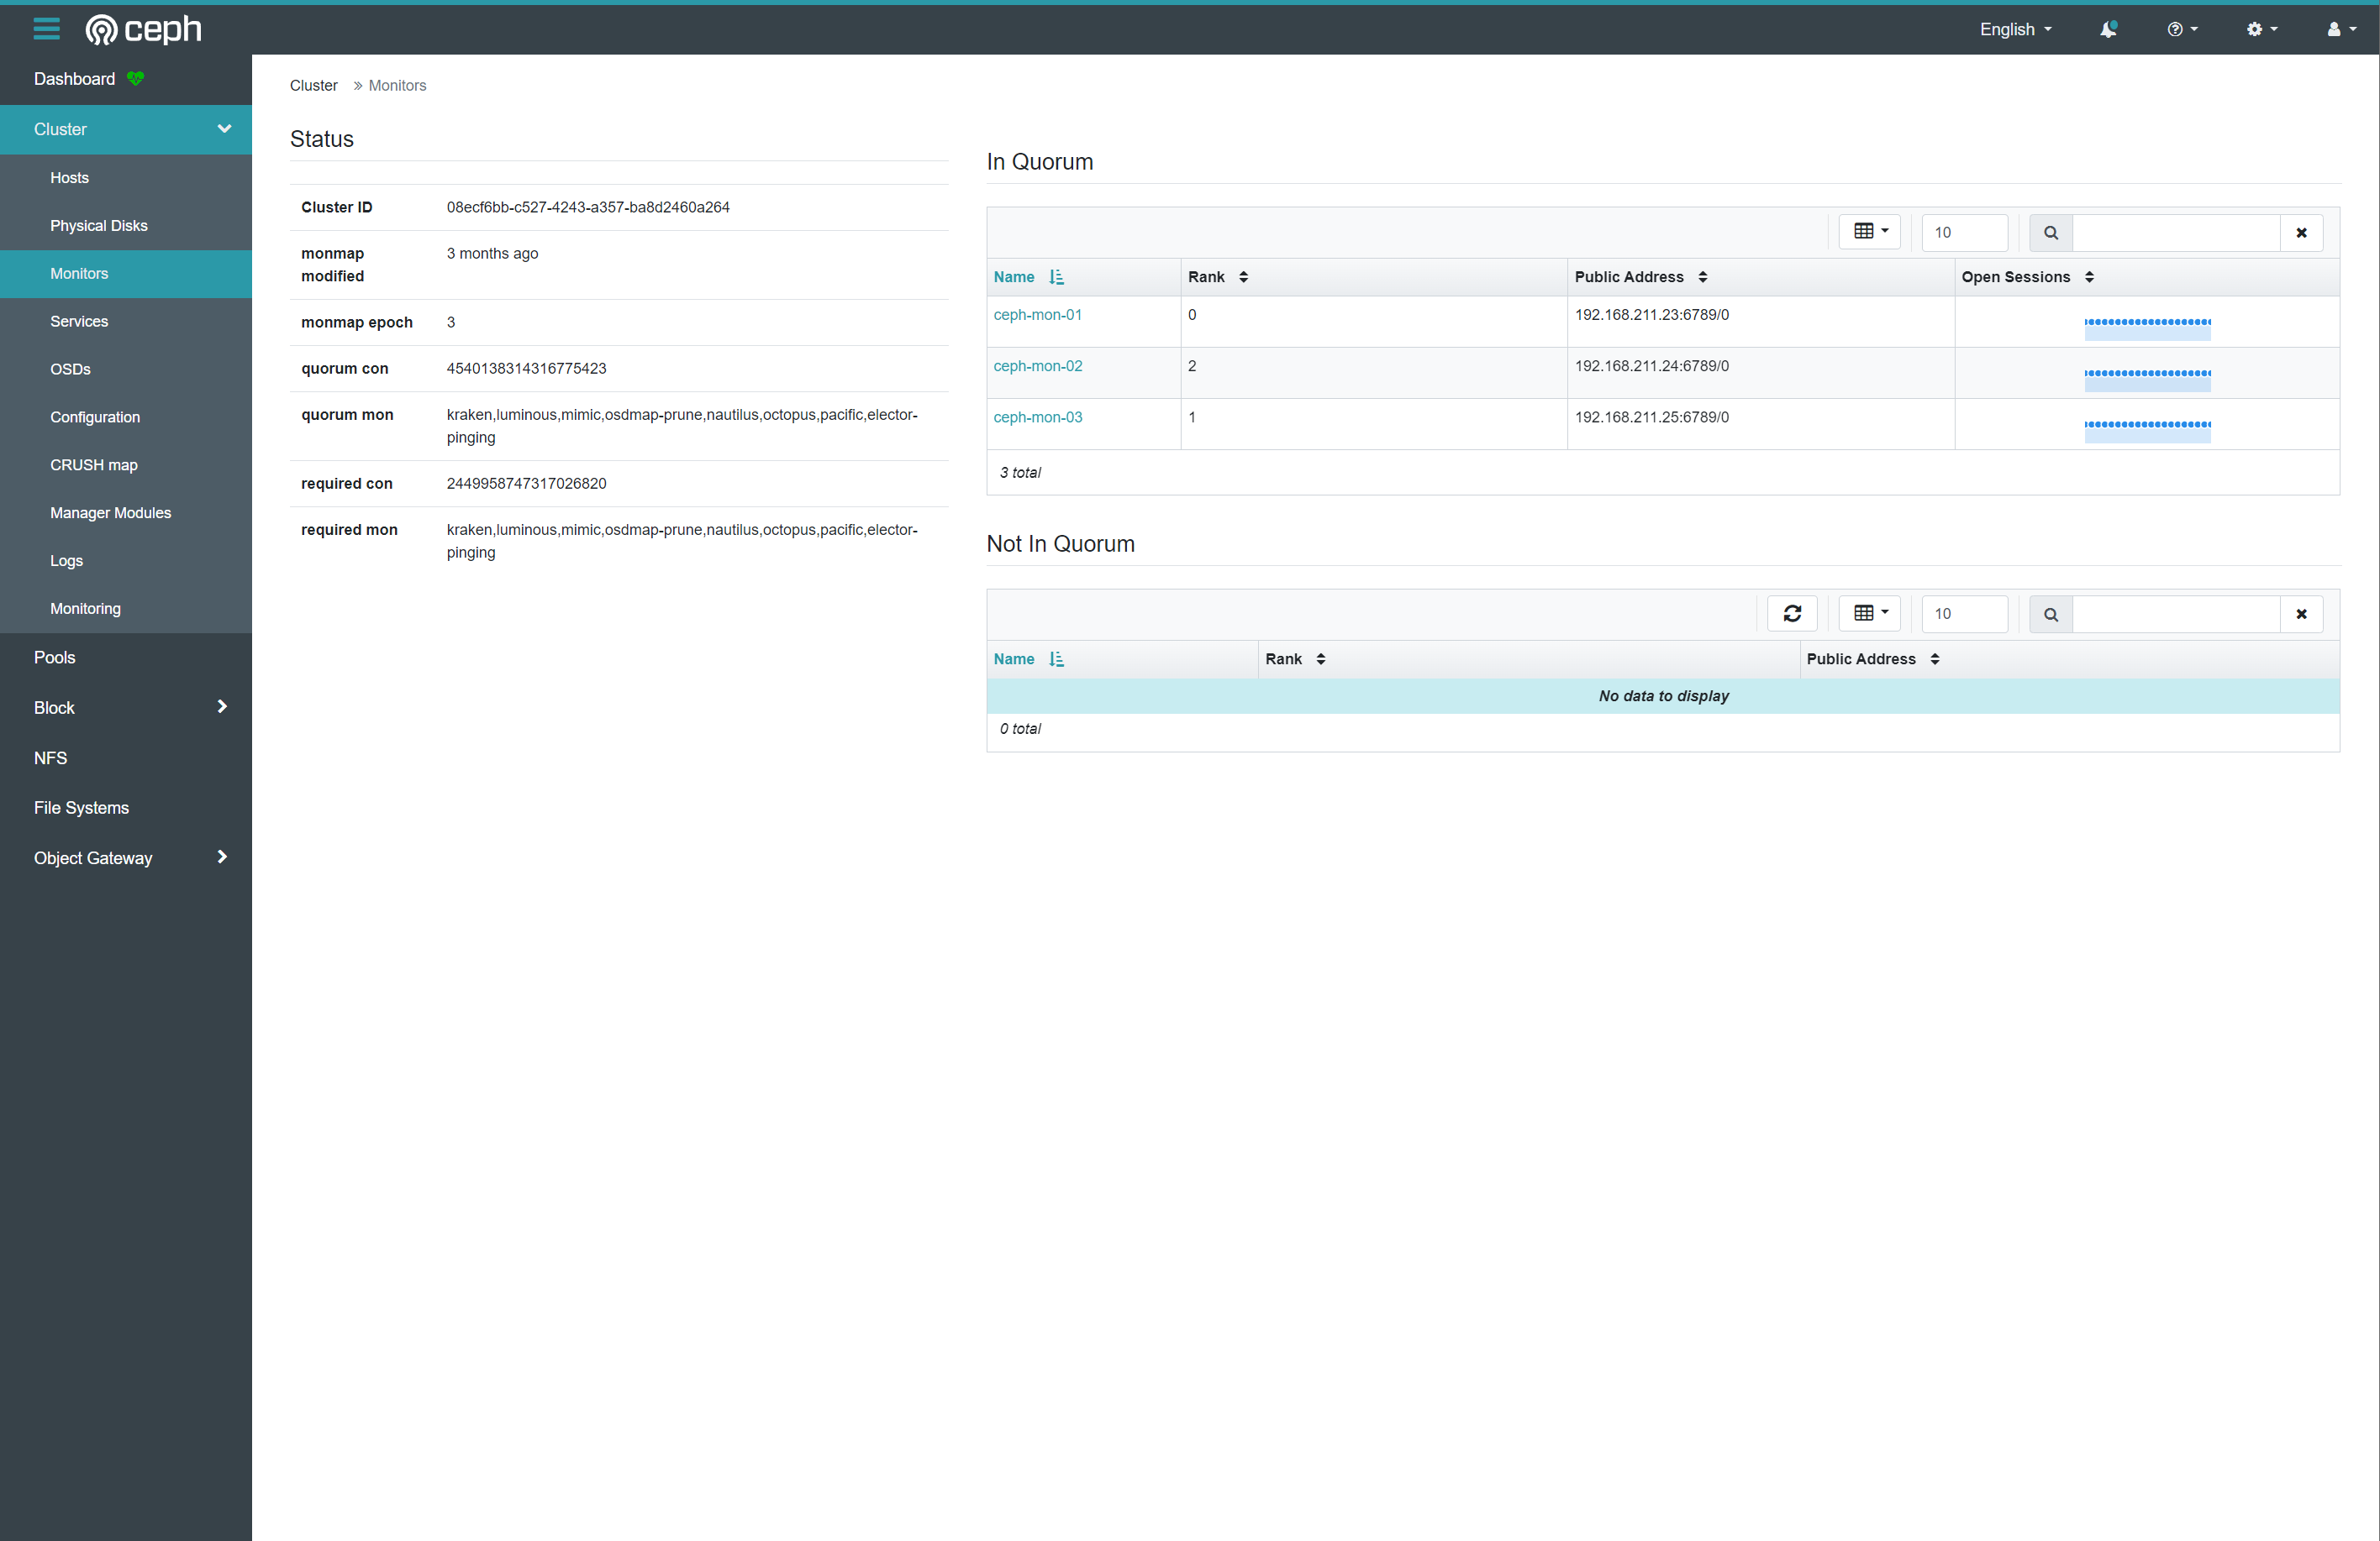Go to OSDs in the sidebar
This screenshot has height=1541, width=2380.
click(x=70, y=369)
